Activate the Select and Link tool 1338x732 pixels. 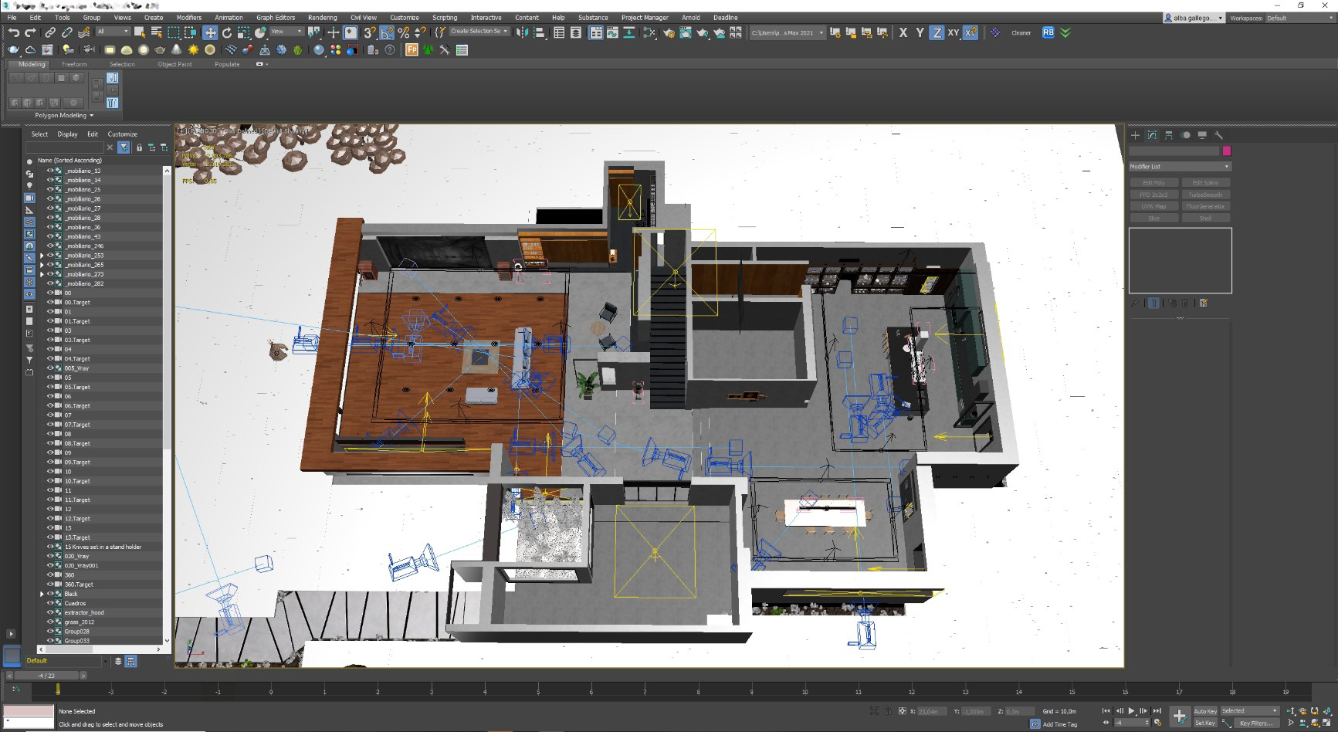click(x=50, y=32)
